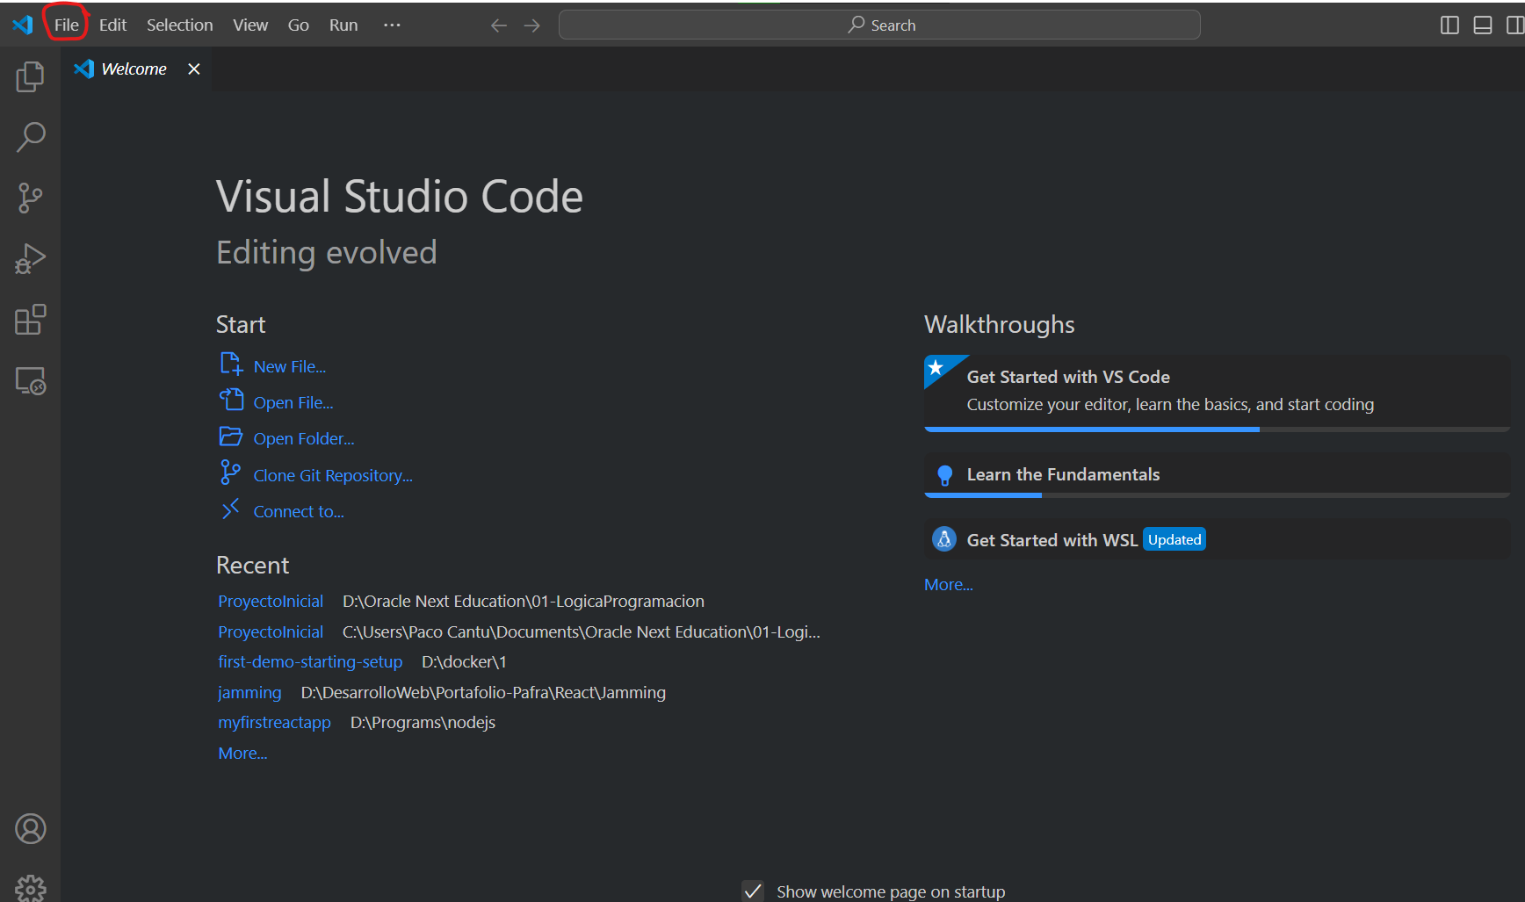Image resolution: width=1525 pixels, height=902 pixels.
Task: Click the Open Folder icon
Action: click(x=231, y=437)
